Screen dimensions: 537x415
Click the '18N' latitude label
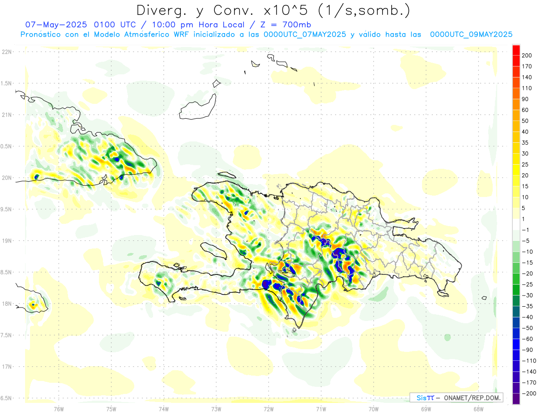point(6,304)
